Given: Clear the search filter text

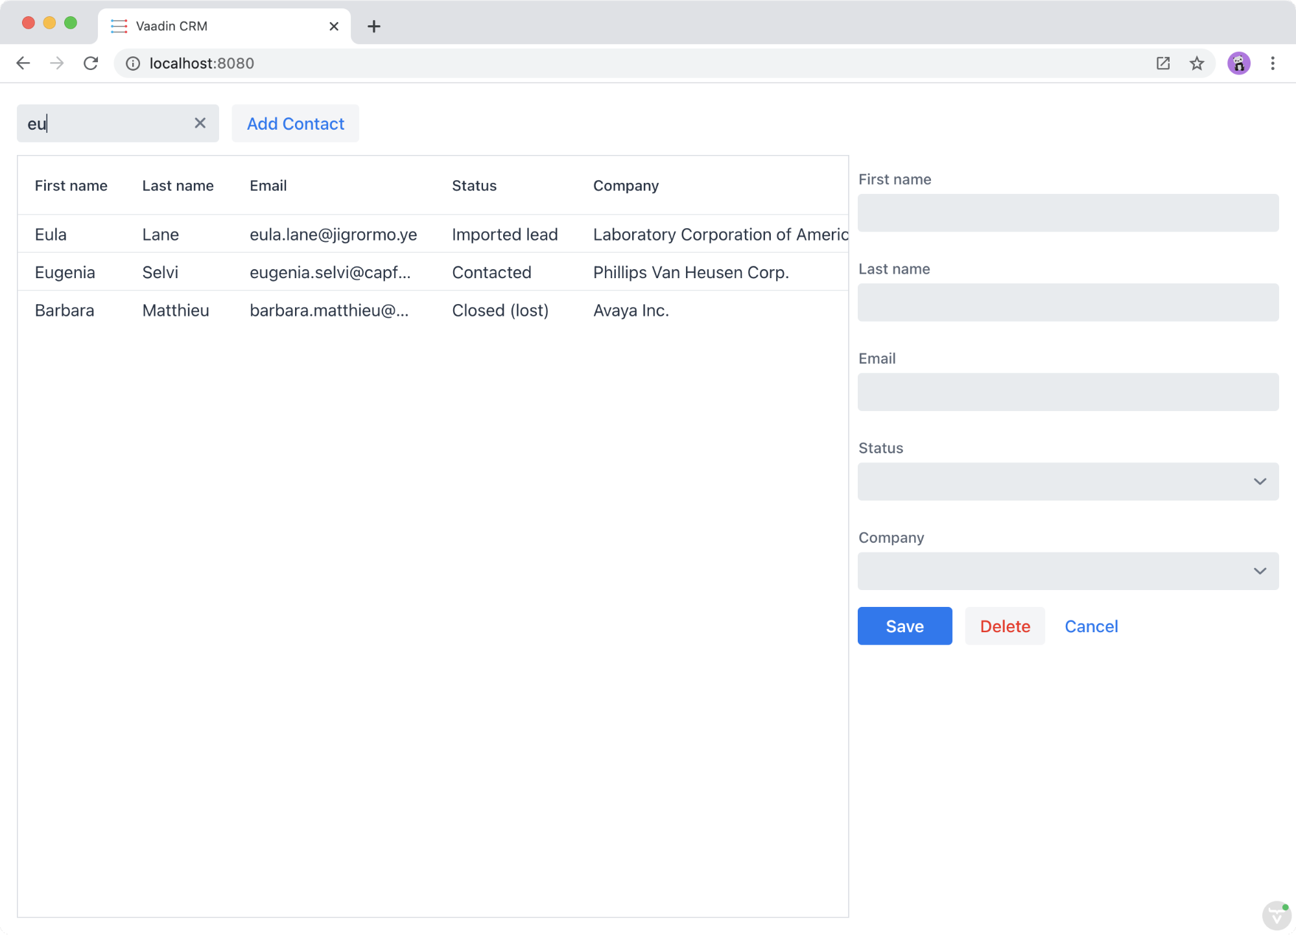Looking at the screenshot, I should coord(200,123).
